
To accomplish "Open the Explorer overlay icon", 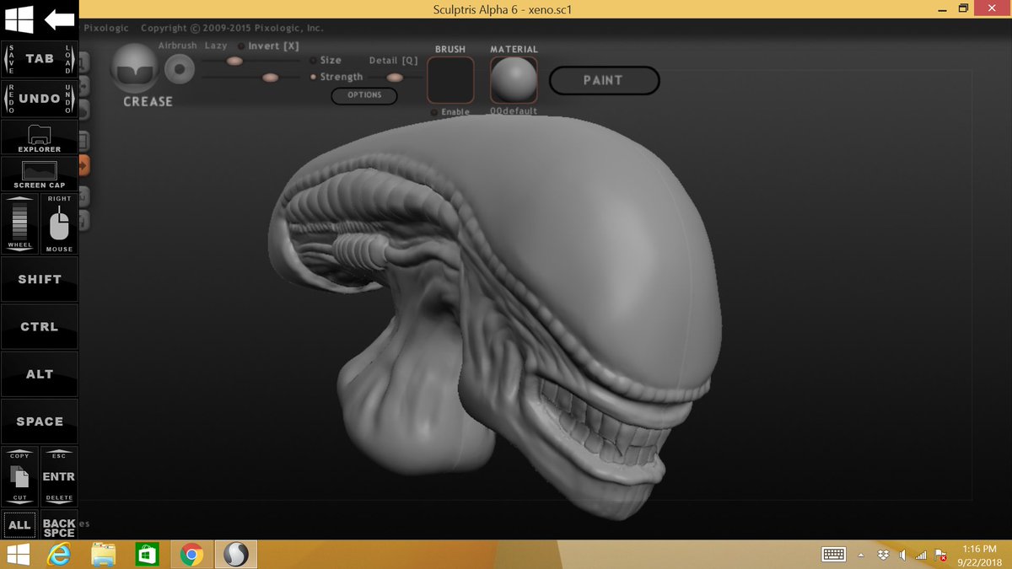I will click(40, 137).
